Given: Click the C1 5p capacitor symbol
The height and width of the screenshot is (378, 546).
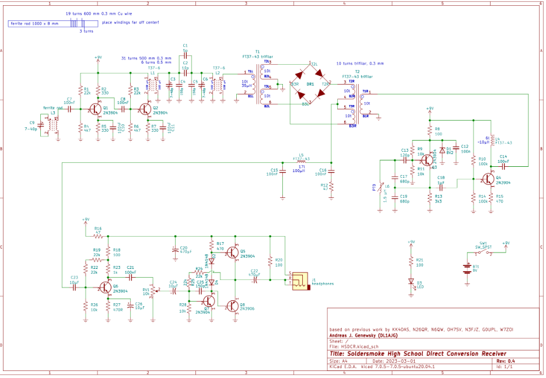Looking at the screenshot, I should coord(185,55).
